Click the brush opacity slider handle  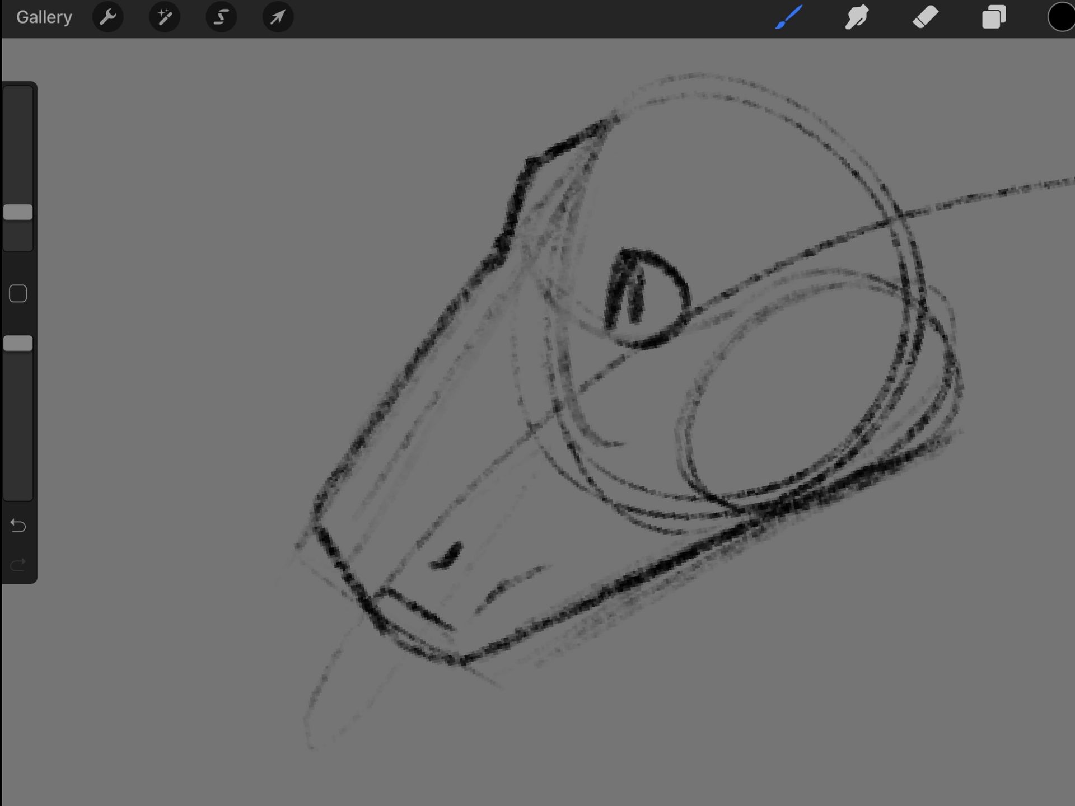pos(18,344)
